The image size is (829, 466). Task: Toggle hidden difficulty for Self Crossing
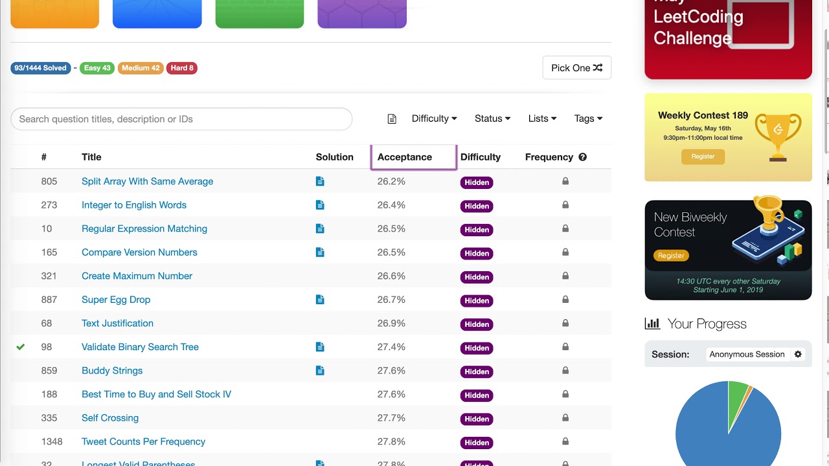[477, 419]
